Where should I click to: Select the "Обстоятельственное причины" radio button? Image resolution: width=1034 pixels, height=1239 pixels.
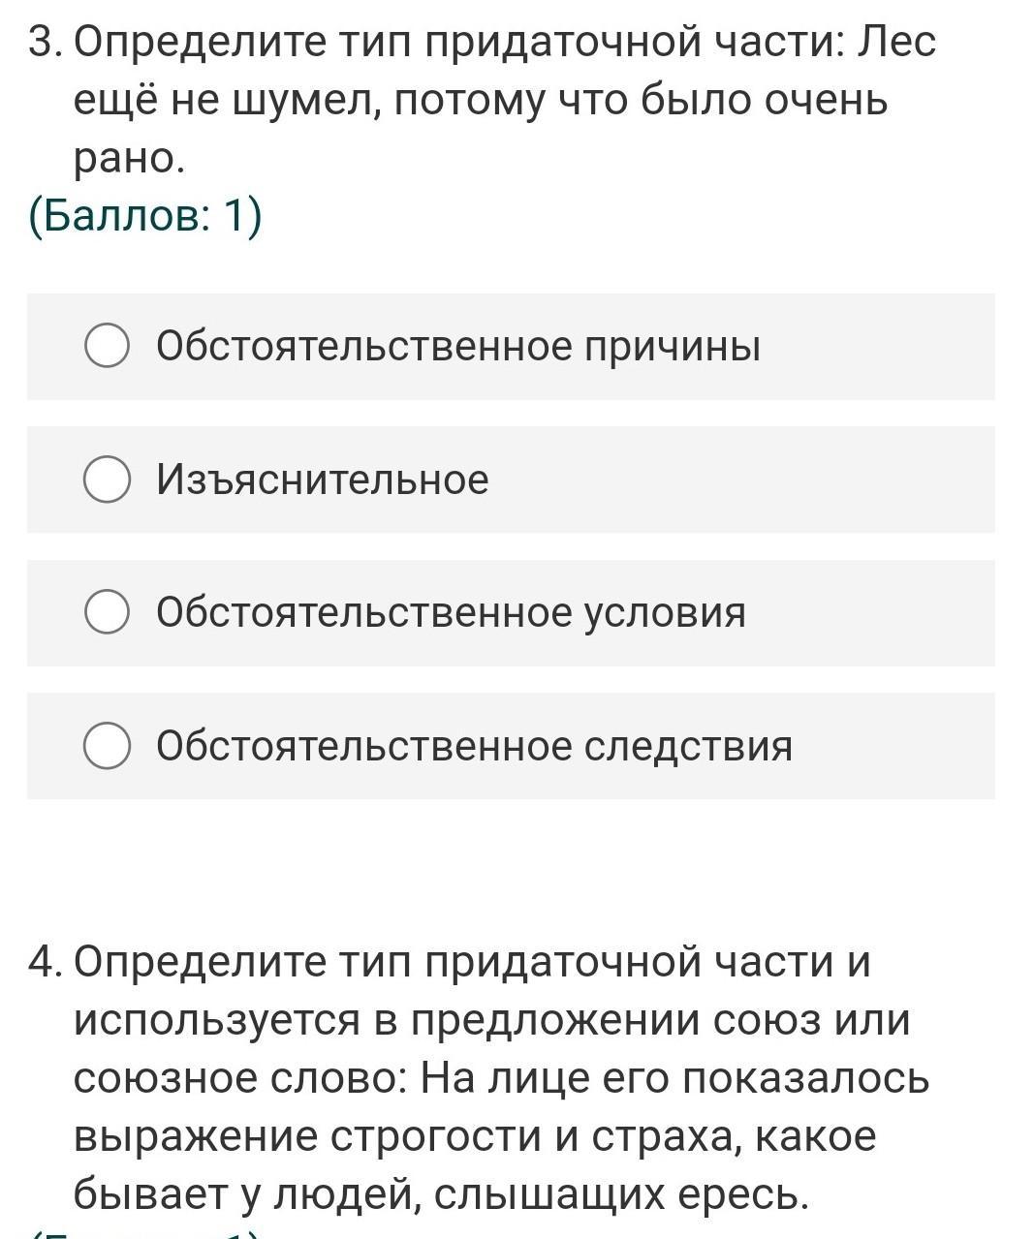pos(107,347)
